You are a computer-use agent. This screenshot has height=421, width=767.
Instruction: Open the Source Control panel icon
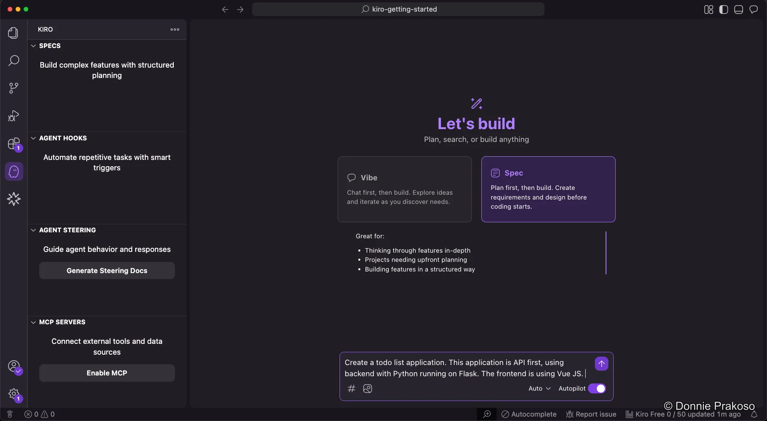pyautogui.click(x=13, y=88)
